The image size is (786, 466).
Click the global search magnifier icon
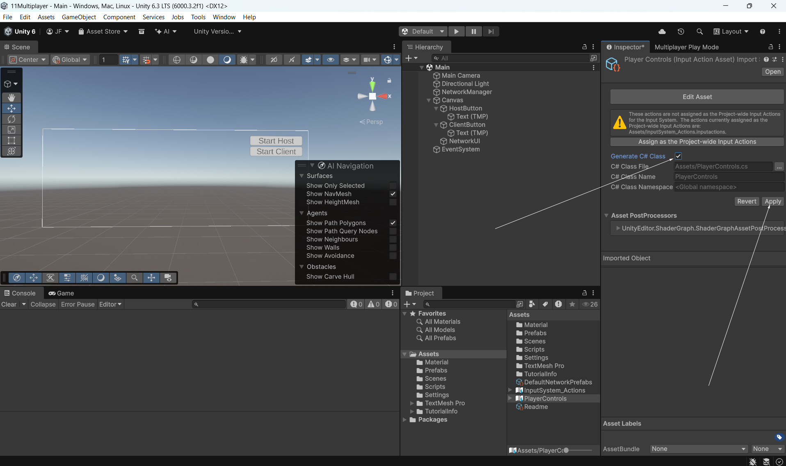coord(699,32)
